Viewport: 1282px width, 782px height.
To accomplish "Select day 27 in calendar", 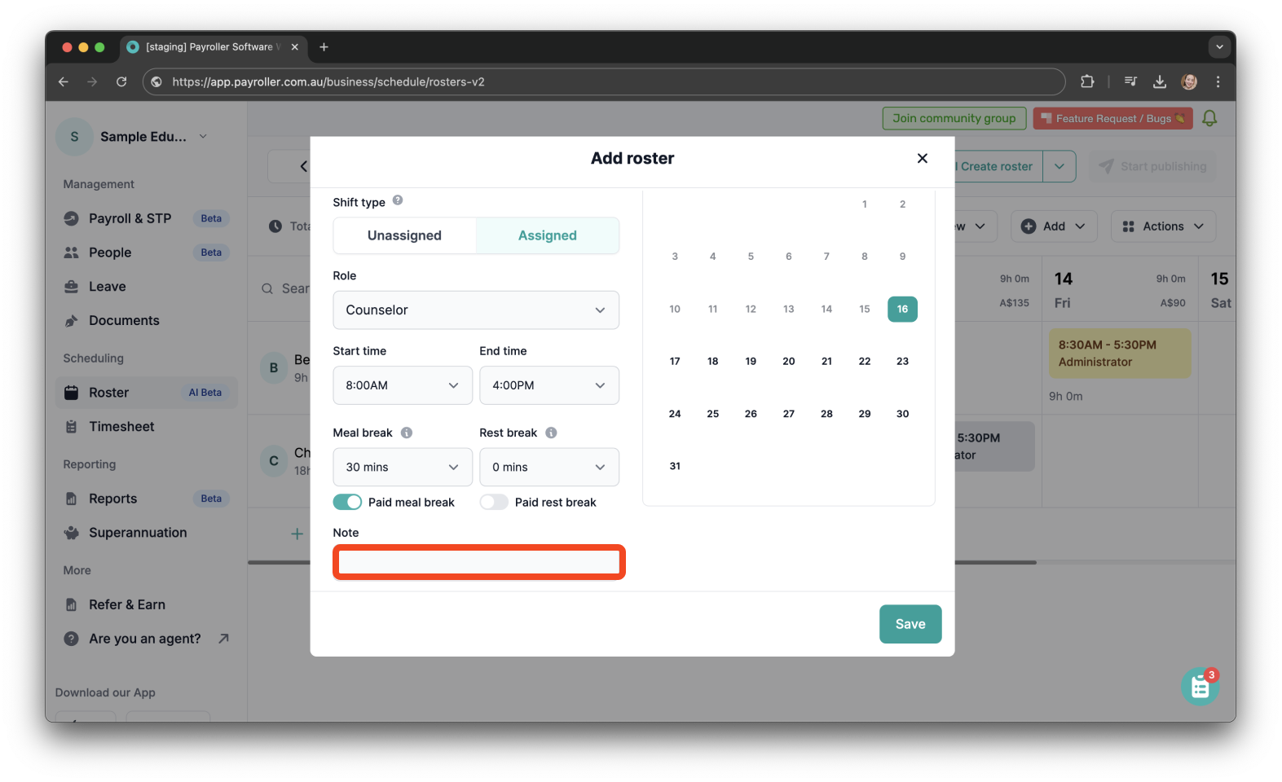I will pyautogui.click(x=789, y=414).
